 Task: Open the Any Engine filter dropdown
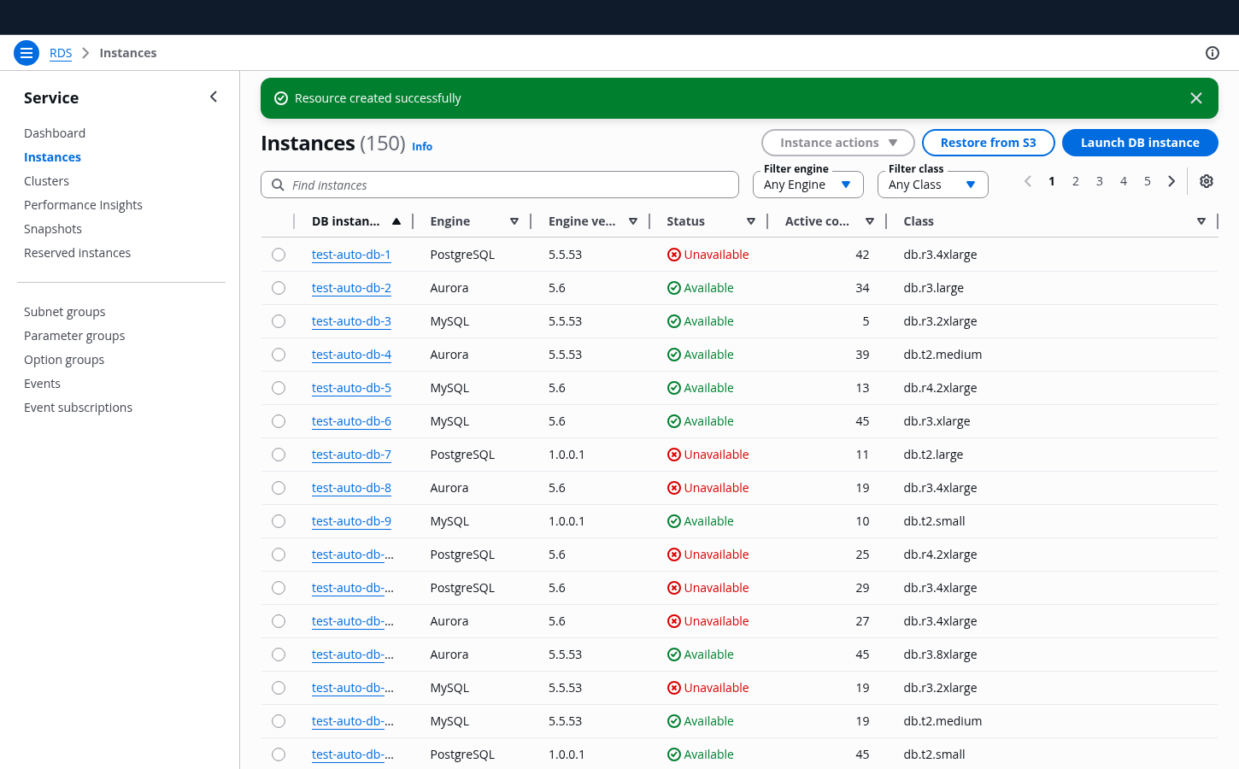(808, 185)
